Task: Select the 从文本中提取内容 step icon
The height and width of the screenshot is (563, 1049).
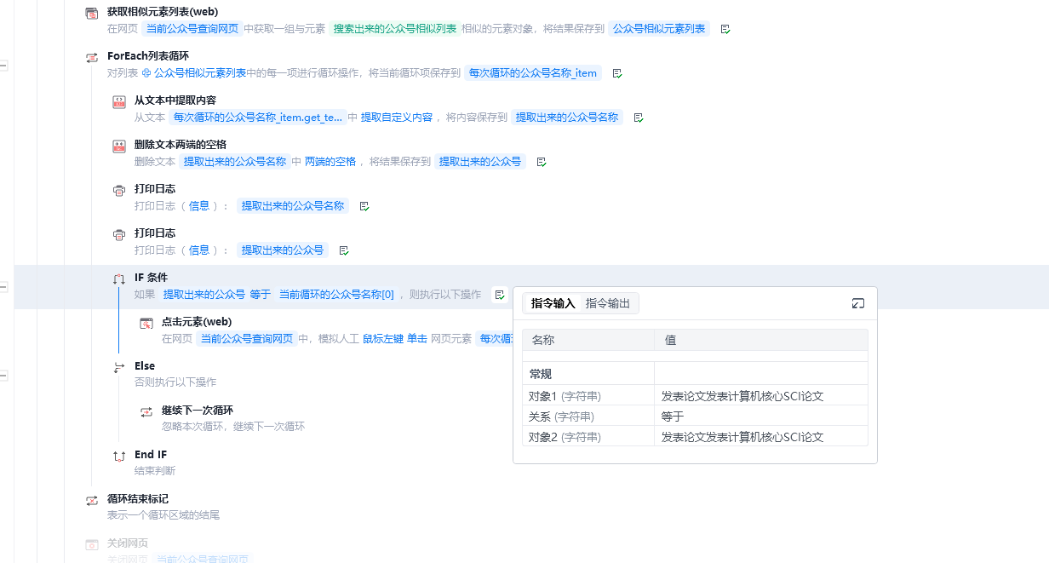Action: [x=119, y=101]
